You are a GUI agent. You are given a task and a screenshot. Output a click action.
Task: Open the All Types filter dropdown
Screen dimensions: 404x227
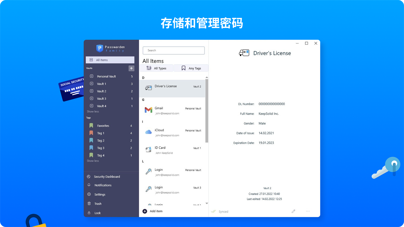pyautogui.click(x=156, y=68)
